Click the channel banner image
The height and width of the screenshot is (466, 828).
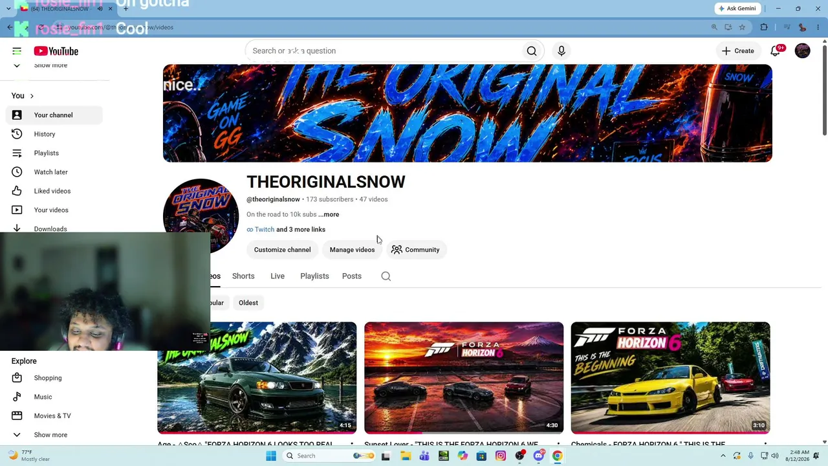point(468,113)
